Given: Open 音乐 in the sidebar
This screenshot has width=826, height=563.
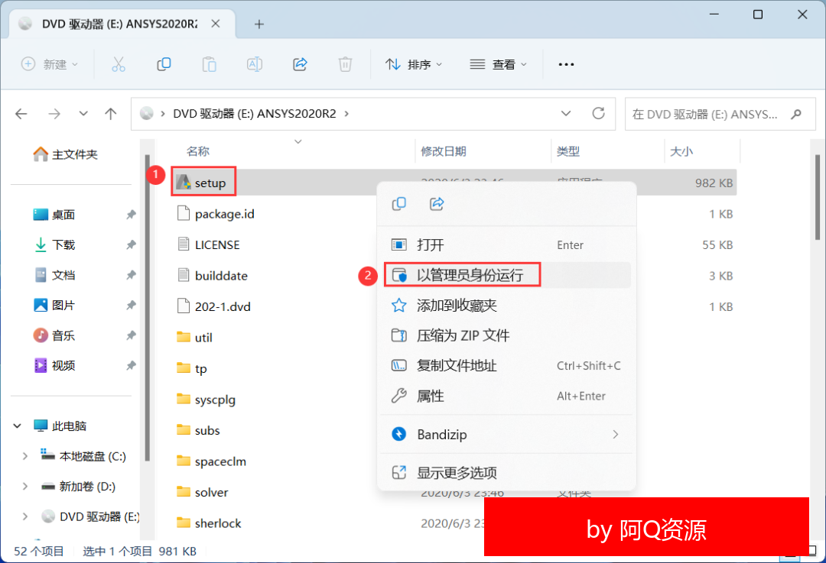Looking at the screenshot, I should click(54, 335).
